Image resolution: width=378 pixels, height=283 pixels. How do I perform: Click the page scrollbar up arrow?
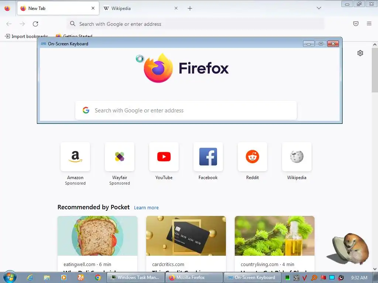[x=375, y=45]
